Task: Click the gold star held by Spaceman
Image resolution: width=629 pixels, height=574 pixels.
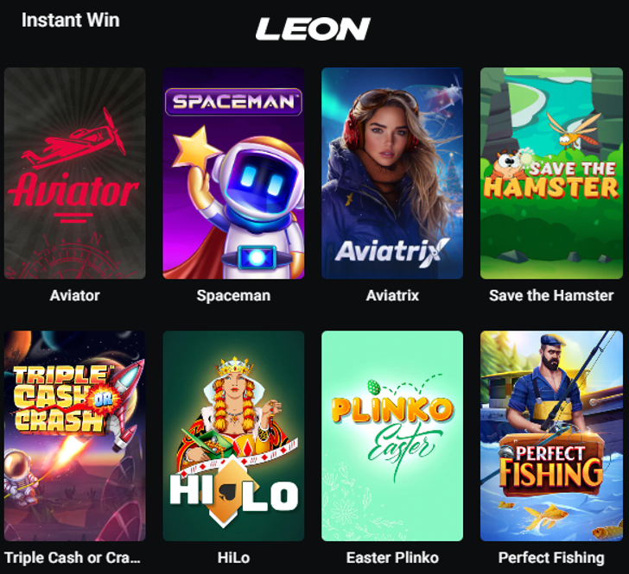Action: pos(195,148)
